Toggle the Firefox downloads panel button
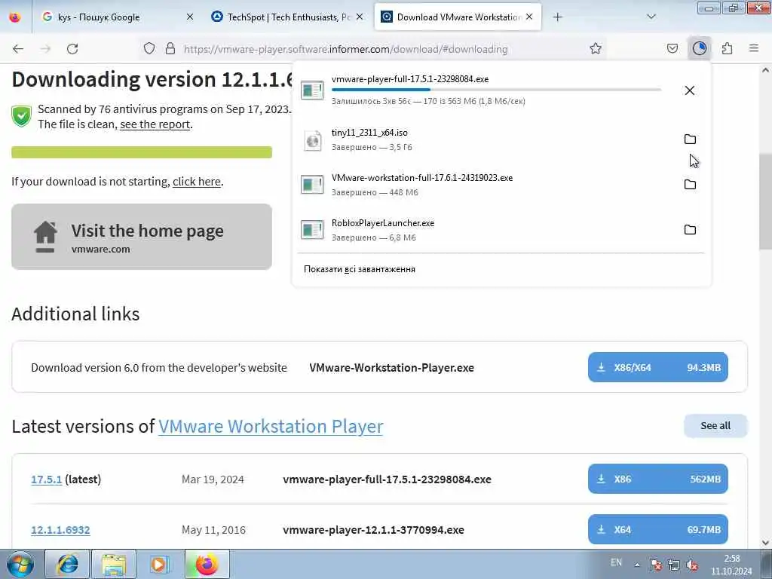Viewport: 772px width, 579px height. pos(700,48)
